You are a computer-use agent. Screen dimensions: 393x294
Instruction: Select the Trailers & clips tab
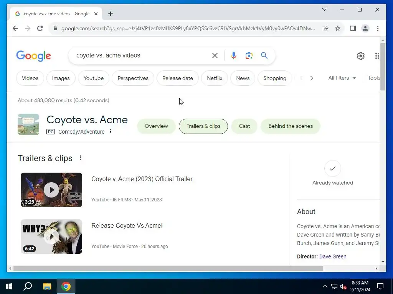click(203, 126)
